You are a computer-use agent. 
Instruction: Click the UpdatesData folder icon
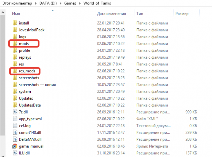15,105
